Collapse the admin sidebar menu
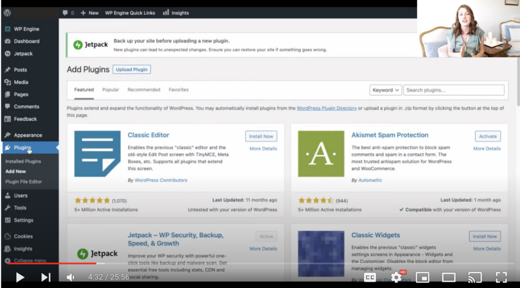The width and height of the screenshot is (520, 288). 26,261
